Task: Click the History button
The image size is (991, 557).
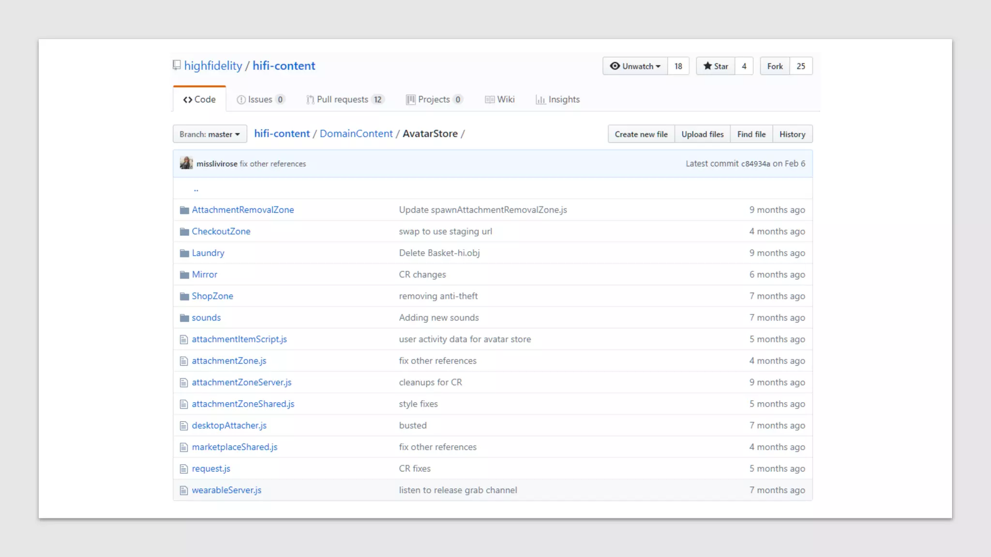Action: click(x=792, y=134)
